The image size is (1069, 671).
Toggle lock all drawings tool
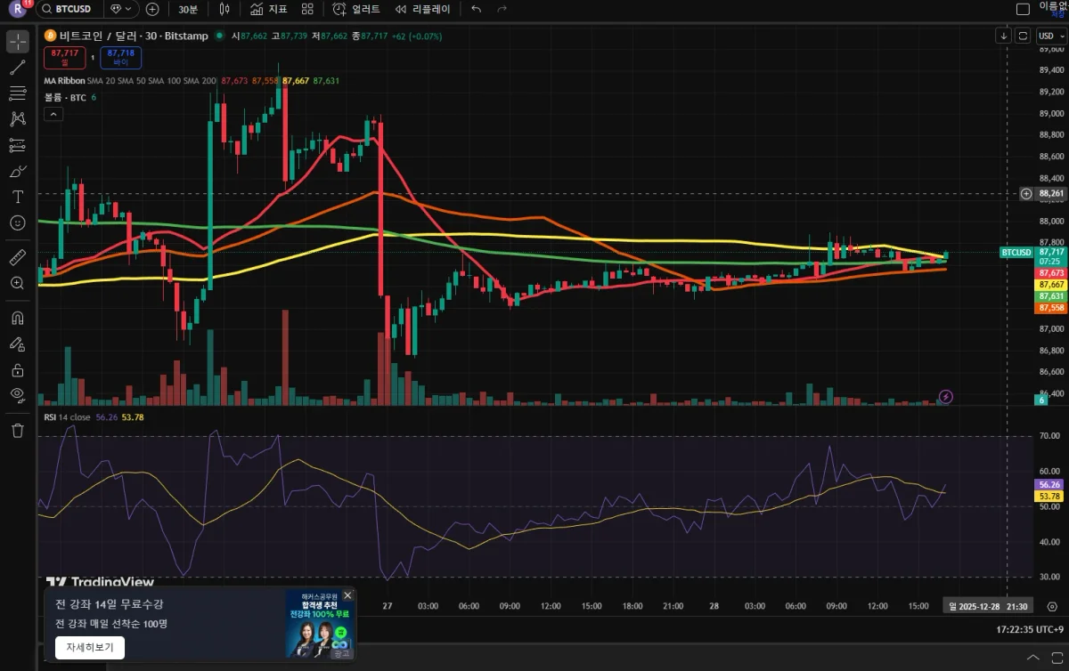point(17,369)
